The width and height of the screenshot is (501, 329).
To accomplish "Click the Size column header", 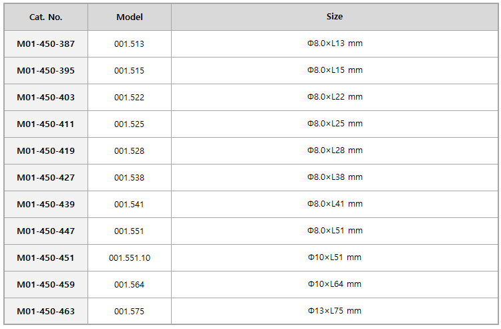I will pyautogui.click(x=335, y=17).
